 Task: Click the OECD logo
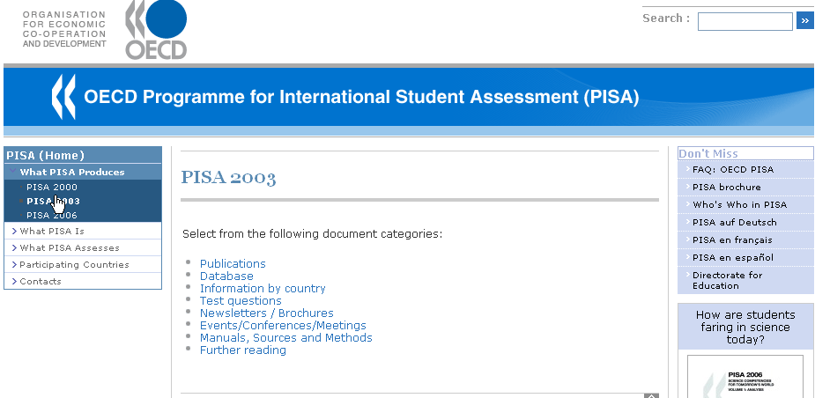tap(156, 29)
